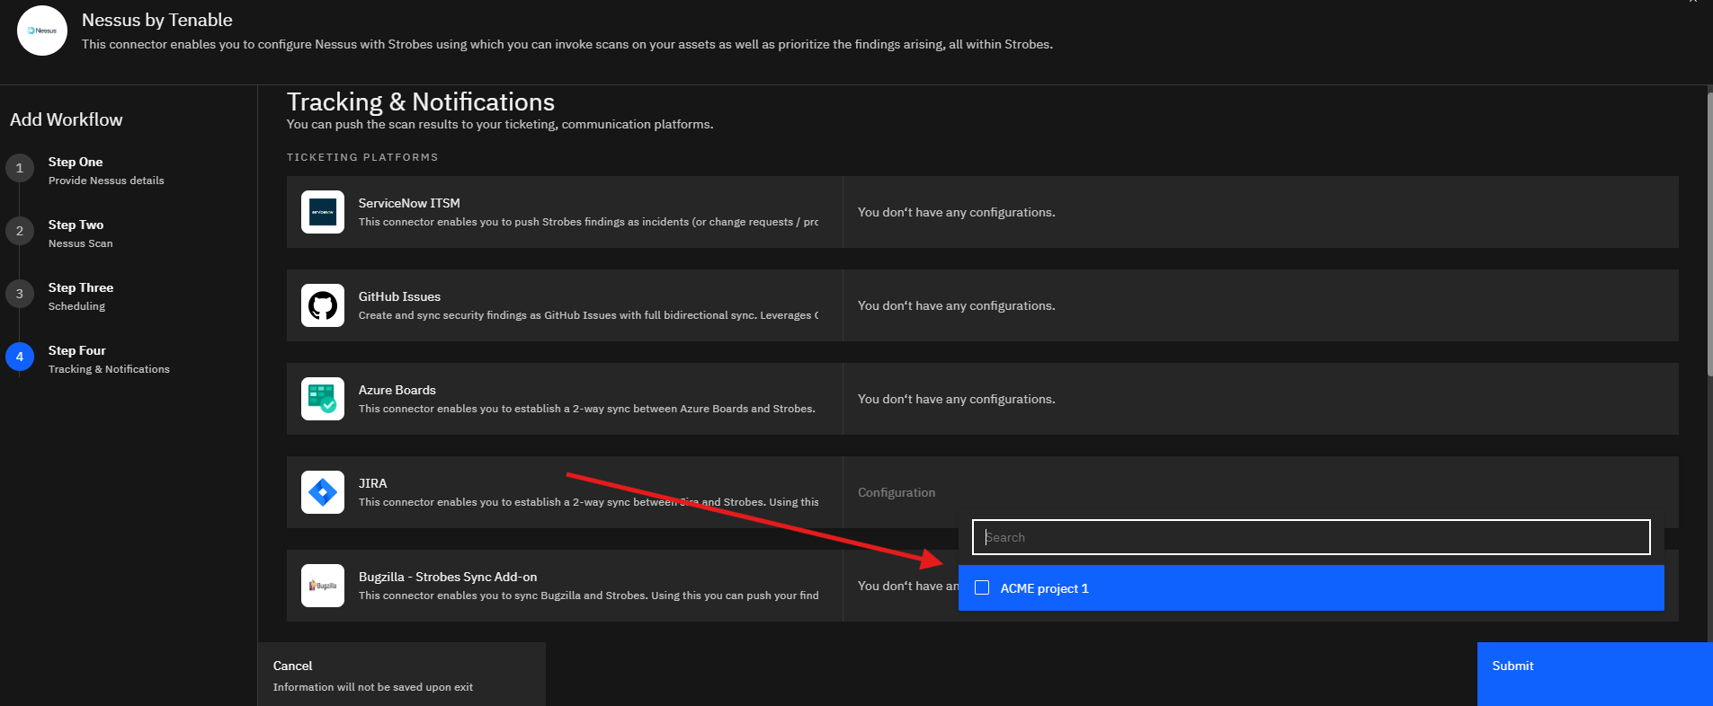Select active step 4 circle

coord(20,357)
